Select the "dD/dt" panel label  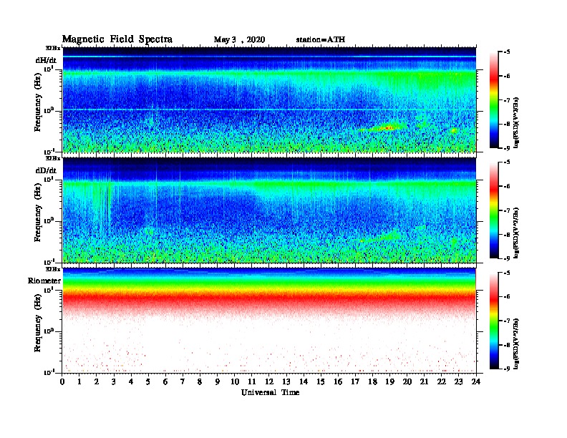[46, 170]
